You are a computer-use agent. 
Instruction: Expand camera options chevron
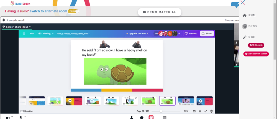(12, 117)
